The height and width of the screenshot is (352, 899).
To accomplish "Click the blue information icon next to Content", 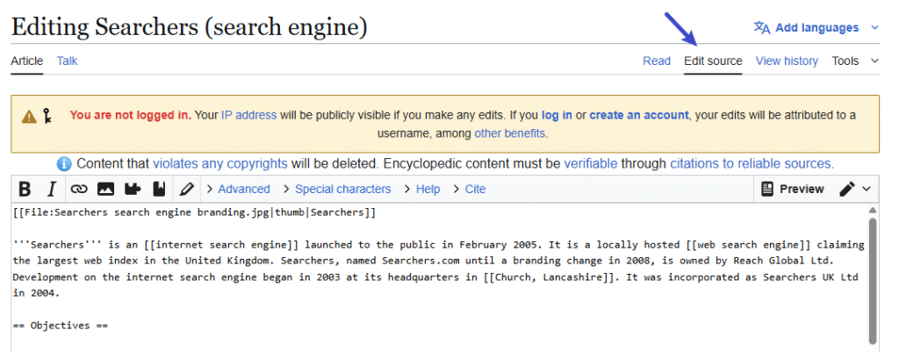I will [x=64, y=164].
